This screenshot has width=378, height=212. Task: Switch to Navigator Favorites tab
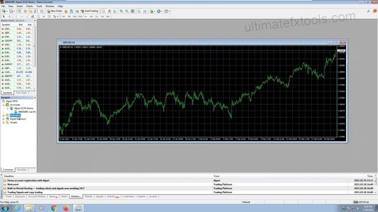22,170
